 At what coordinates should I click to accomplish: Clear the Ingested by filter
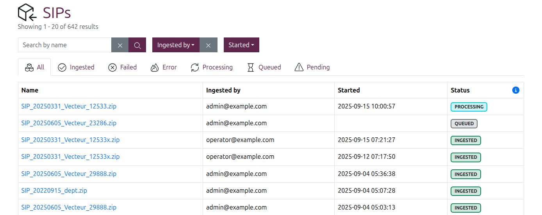pyautogui.click(x=209, y=45)
